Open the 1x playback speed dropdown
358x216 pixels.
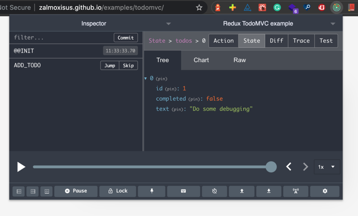(x=327, y=167)
